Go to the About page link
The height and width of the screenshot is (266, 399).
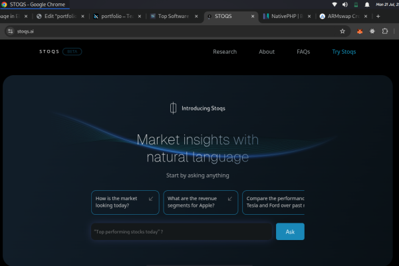[x=267, y=51]
